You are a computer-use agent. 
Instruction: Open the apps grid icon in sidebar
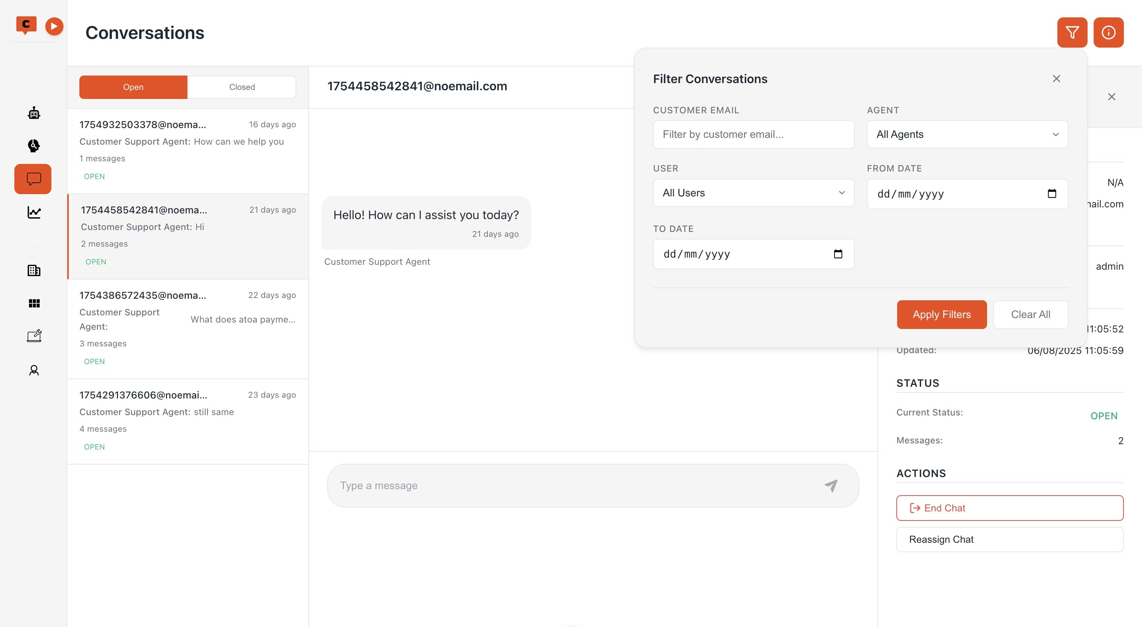34,303
